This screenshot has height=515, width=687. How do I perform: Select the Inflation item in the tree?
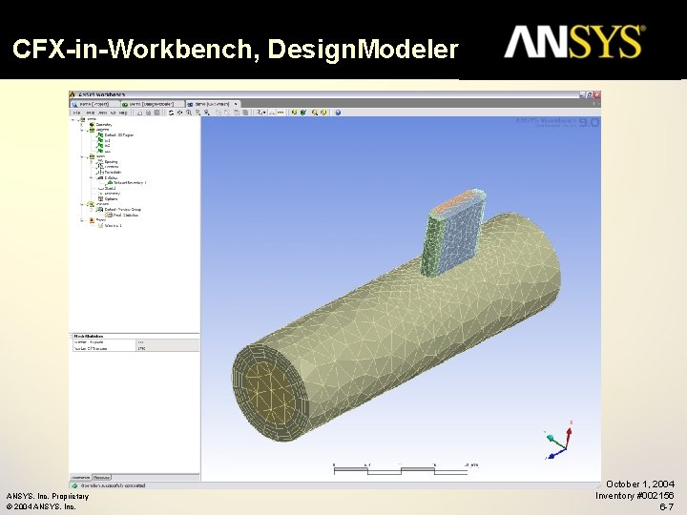point(111,177)
